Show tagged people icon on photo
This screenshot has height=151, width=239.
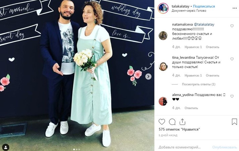coord(6,147)
